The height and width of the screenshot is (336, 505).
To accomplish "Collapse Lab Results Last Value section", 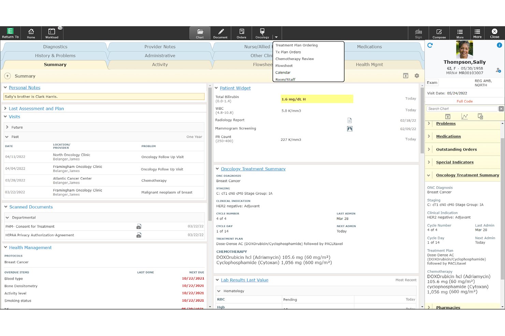I will pos(217,280).
